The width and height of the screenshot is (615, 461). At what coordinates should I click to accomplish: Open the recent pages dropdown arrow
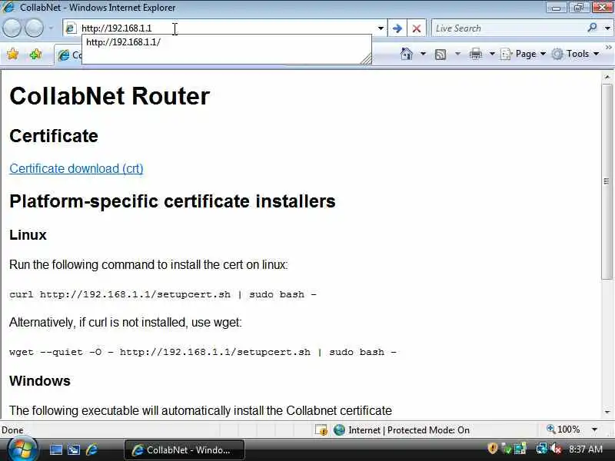tap(51, 28)
